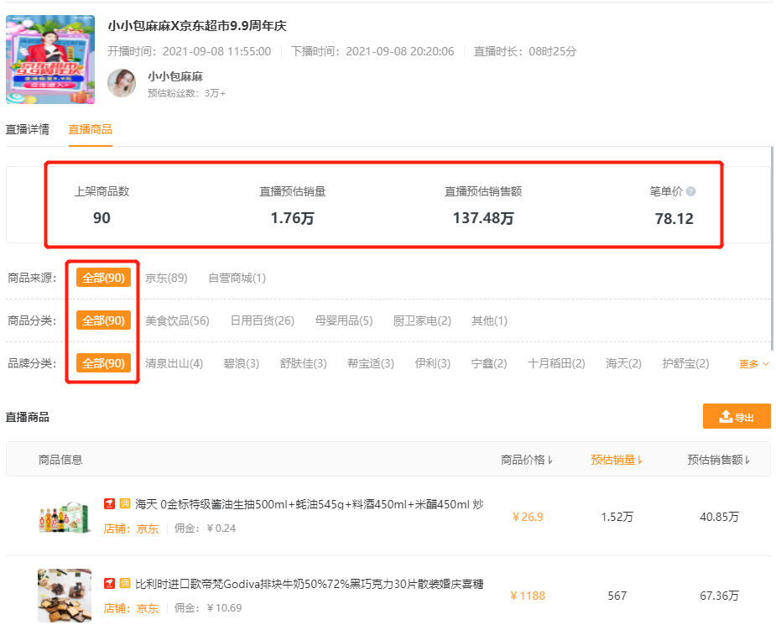The image size is (776, 630).
Task: Filter source by 自营商城(1)
Action: (237, 279)
